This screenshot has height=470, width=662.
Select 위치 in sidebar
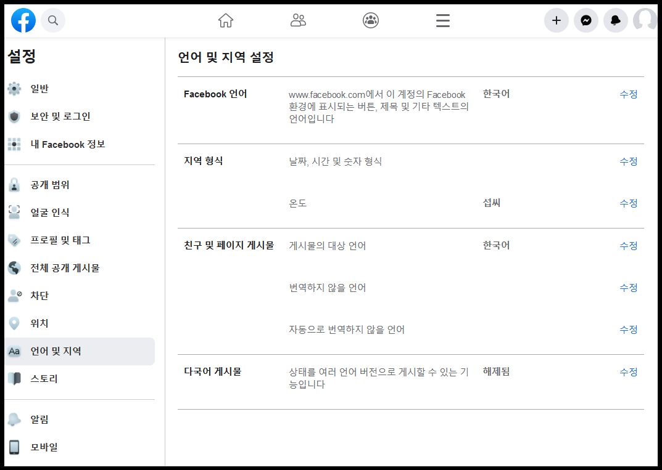39,324
